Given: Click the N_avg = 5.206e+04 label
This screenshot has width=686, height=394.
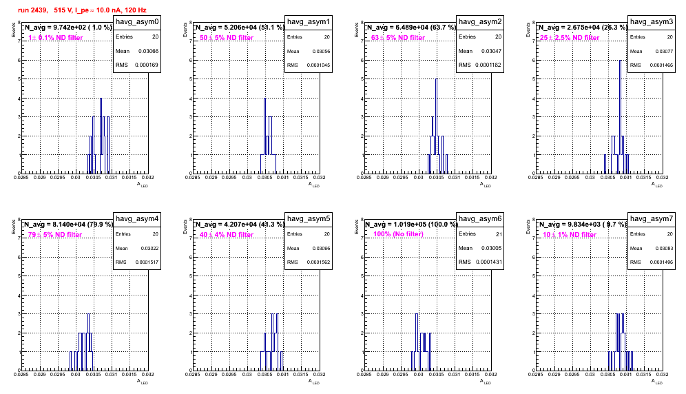Looking at the screenshot, I should pos(239,28).
